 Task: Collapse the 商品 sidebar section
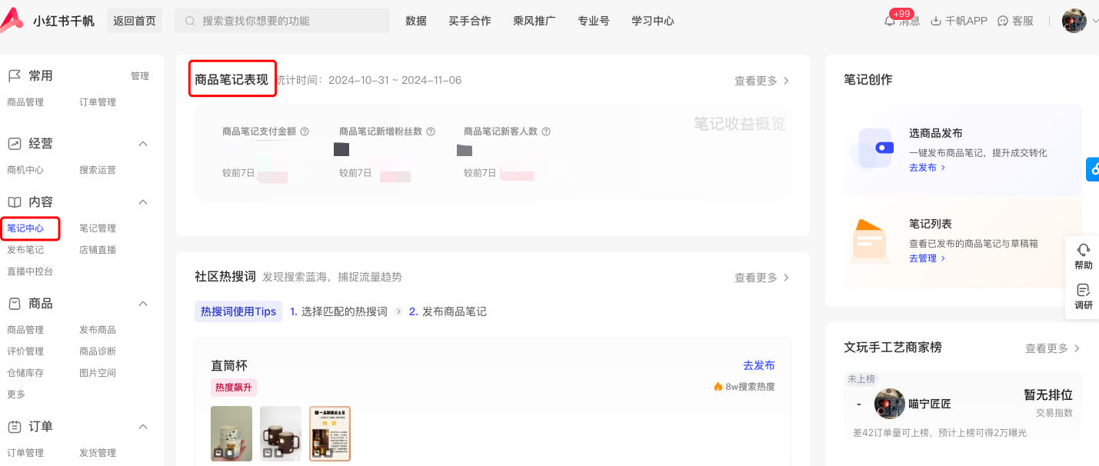pyautogui.click(x=142, y=304)
